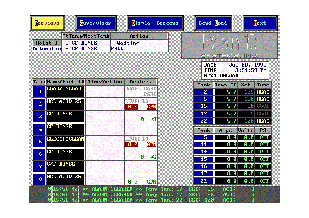Click the Previous button
Screen dimensions: 309x218
click(47, 23)
